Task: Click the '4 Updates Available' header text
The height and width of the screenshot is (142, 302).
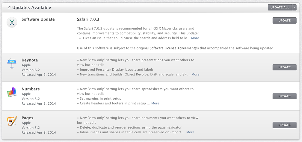Action: [30, 8]
